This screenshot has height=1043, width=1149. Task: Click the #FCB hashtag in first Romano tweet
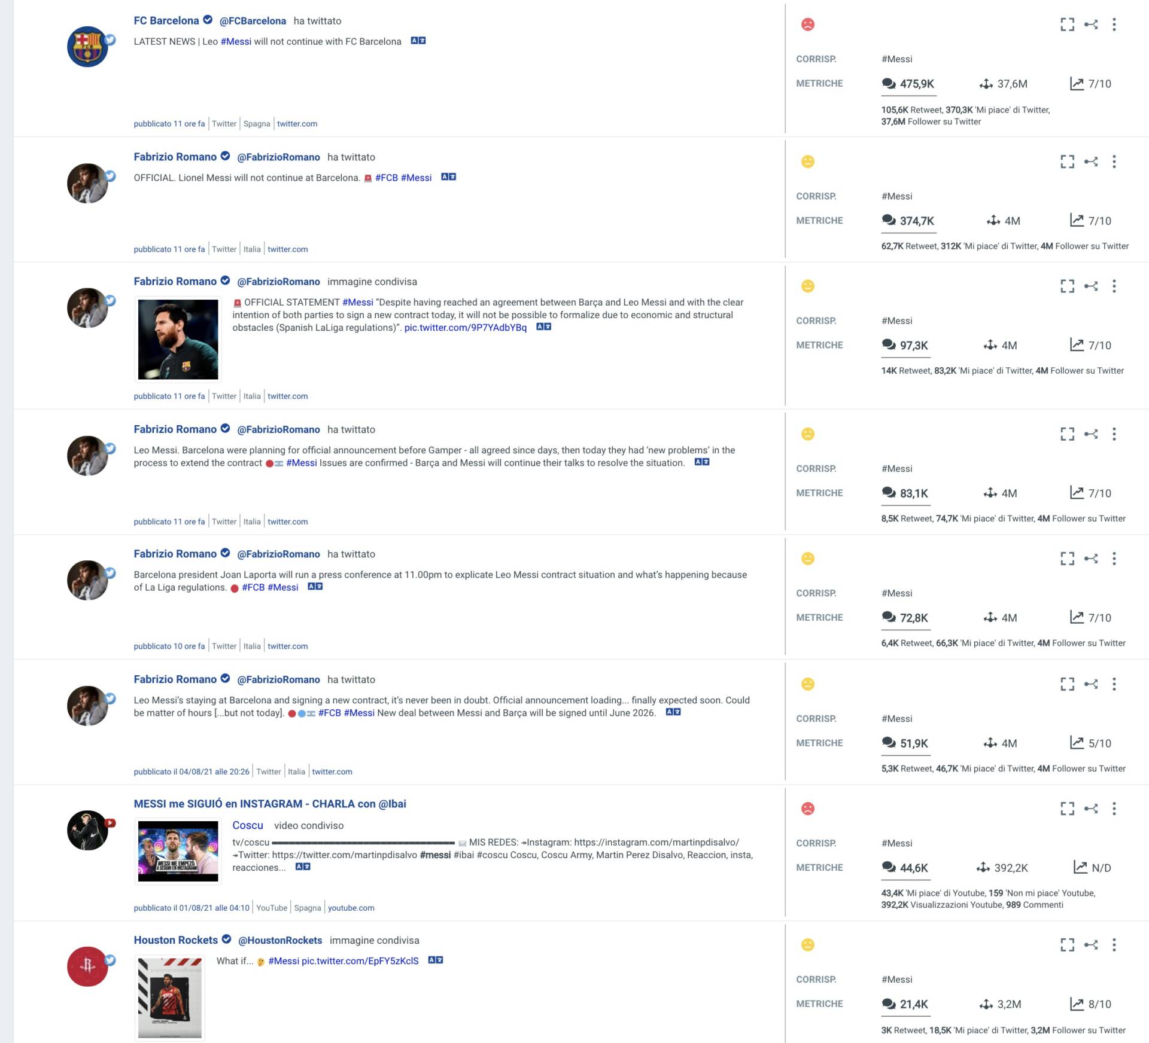pos(387,178)
